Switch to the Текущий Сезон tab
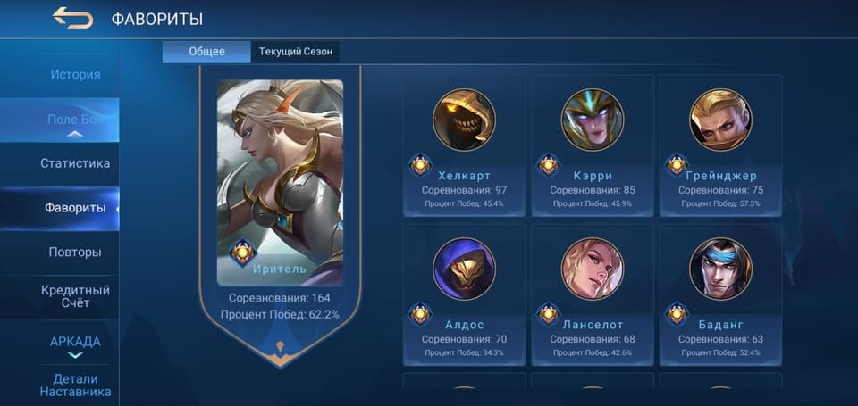This screenshot has height=406, width=858. 296,52
